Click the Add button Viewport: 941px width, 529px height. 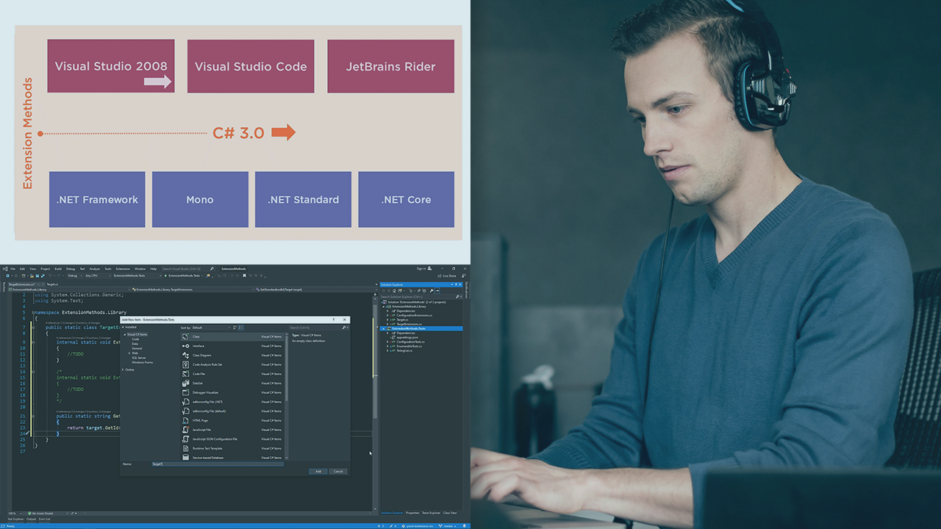[318, 471]
